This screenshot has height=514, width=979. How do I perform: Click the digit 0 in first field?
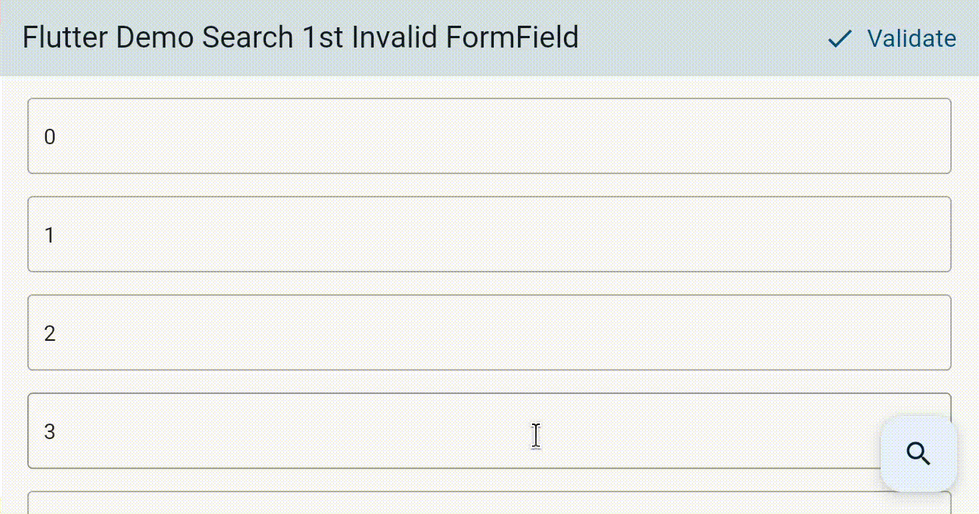pos(50,137)
